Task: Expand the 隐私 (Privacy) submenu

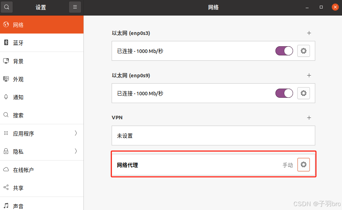Action: click(x=42, y=151)
